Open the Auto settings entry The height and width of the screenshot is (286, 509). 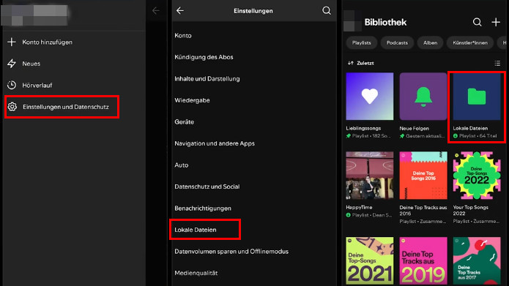pyautogui.click(x=181, y=165)
